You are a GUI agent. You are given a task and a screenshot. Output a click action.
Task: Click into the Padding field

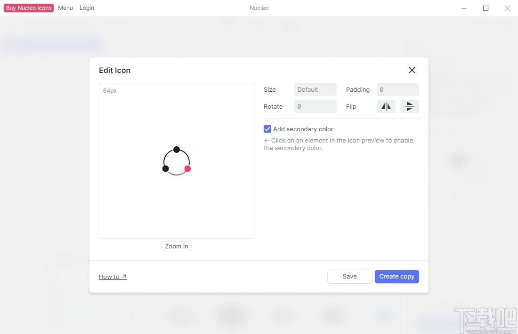[x=397, y=89]
